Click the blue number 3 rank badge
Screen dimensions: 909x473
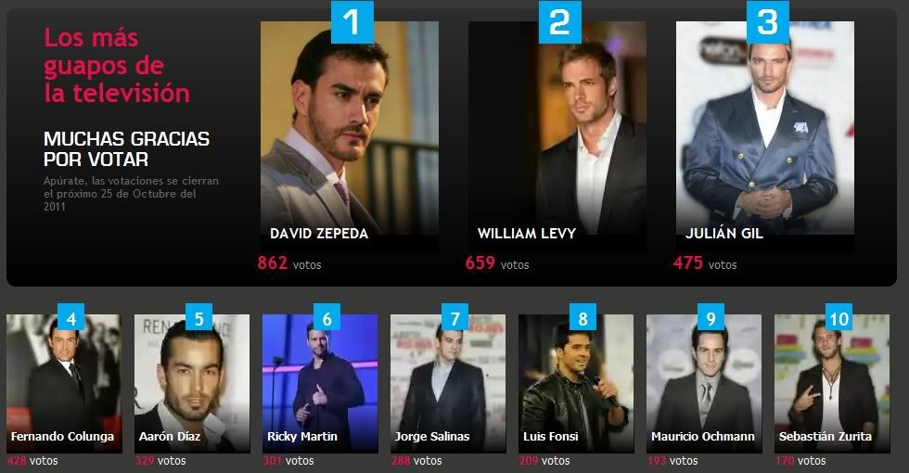click(x=768, y=22)
